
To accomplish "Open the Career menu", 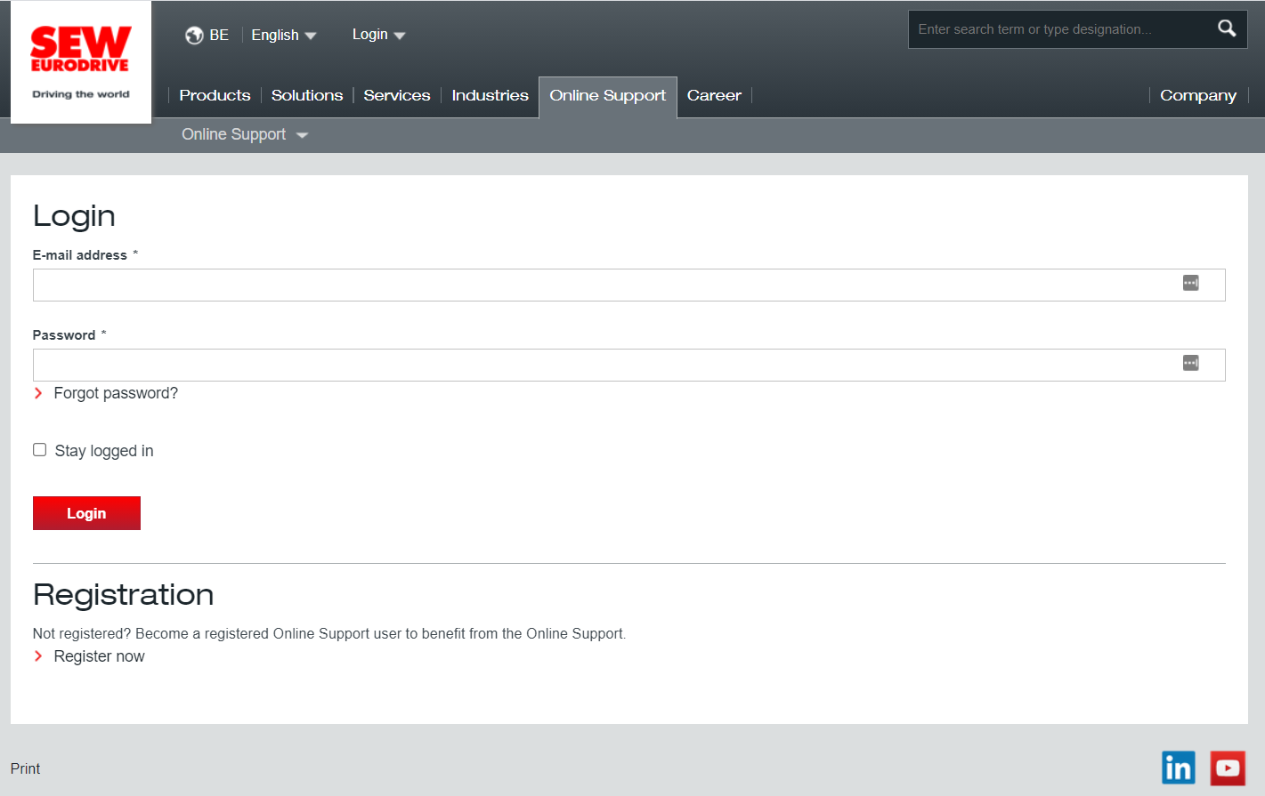I will tap(714, 95).
